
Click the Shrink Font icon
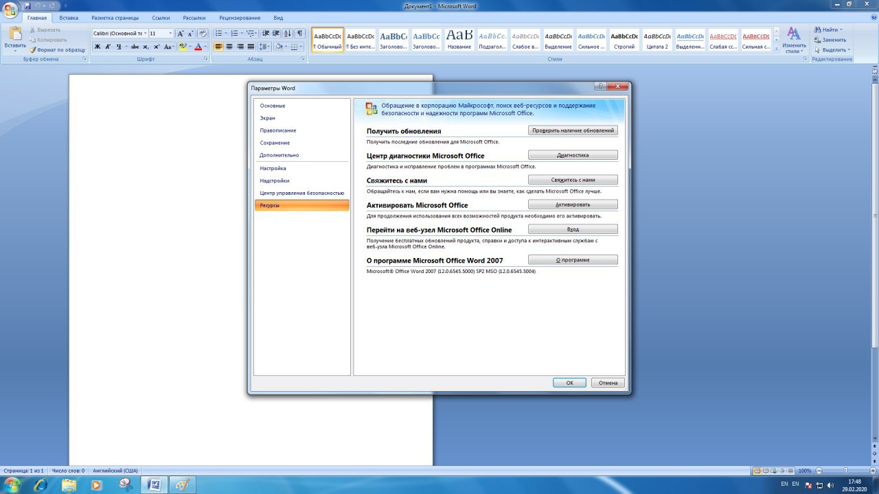(191, 33)
